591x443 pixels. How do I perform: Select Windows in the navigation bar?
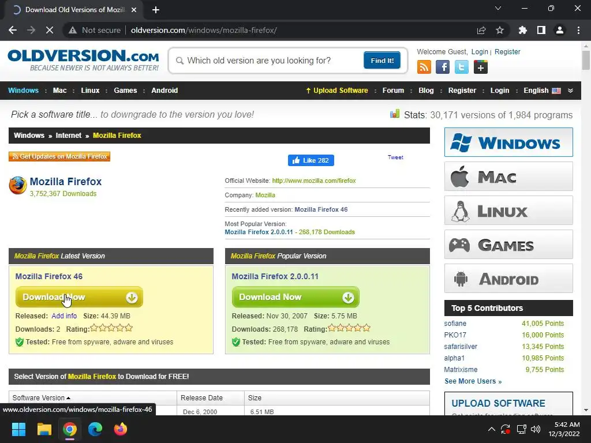click(x=23, y=91)
